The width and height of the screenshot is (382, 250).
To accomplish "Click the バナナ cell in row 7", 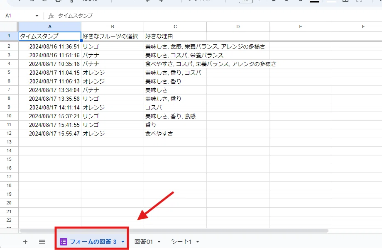I will (x=113, y=90).
